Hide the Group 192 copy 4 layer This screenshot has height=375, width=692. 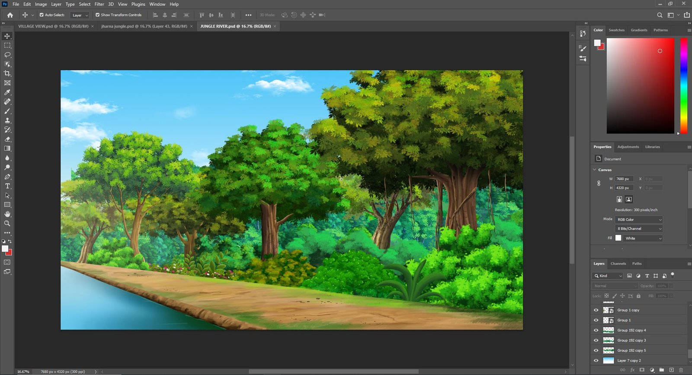click(x=596, y=330)
